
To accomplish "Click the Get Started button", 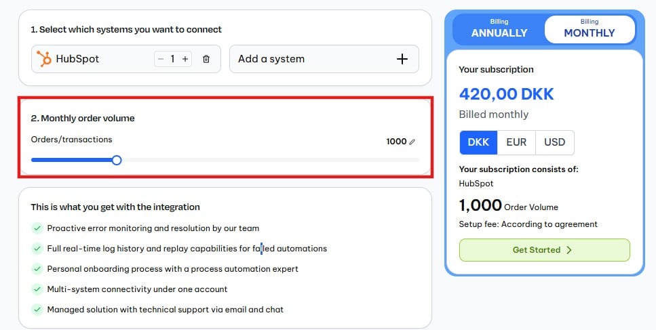I will [544, 250].
